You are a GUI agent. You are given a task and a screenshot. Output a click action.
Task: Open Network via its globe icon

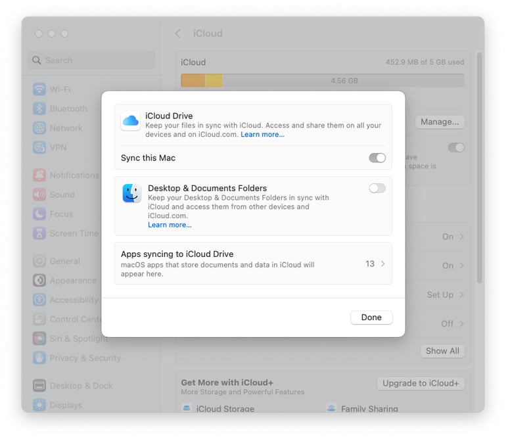tap(39, 128)
